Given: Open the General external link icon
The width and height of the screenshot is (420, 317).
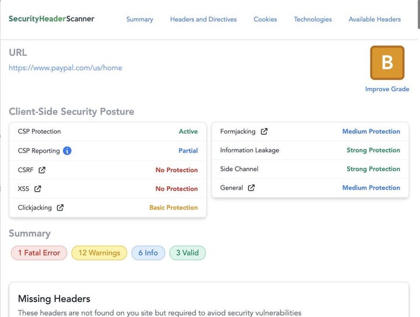Looking at the screenshot, I should click(251, 187).
